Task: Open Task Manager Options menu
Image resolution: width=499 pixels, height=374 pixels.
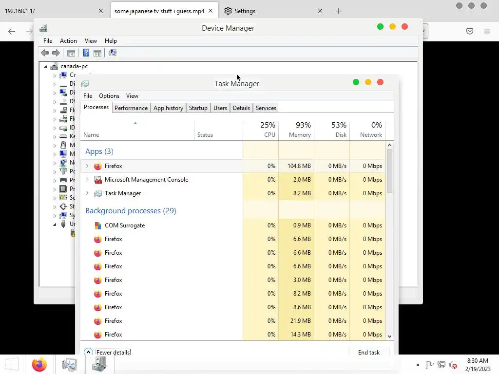Action: pos(109,96)
